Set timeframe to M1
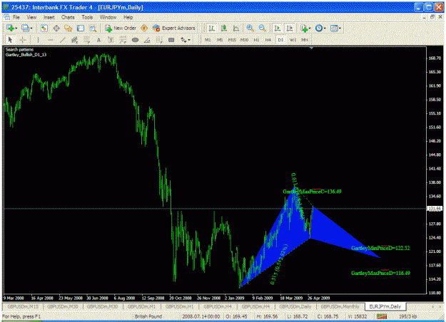Image resolution: width=446 pixels, height=322 pixels. 208,40
